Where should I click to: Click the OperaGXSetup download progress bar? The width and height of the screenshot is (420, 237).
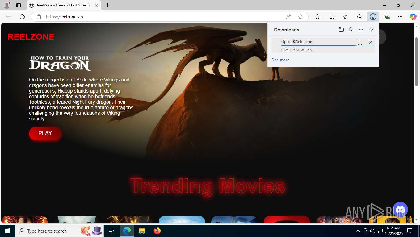(327, 46)
